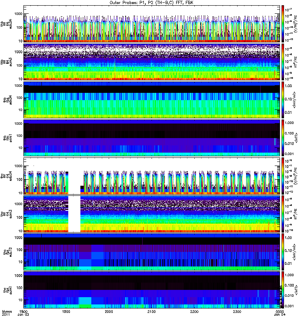The image size is (303, 323).
Task: Click the 1000 y-axis tick in thb fff edc34 panel
Action: (x=18, y=14)
